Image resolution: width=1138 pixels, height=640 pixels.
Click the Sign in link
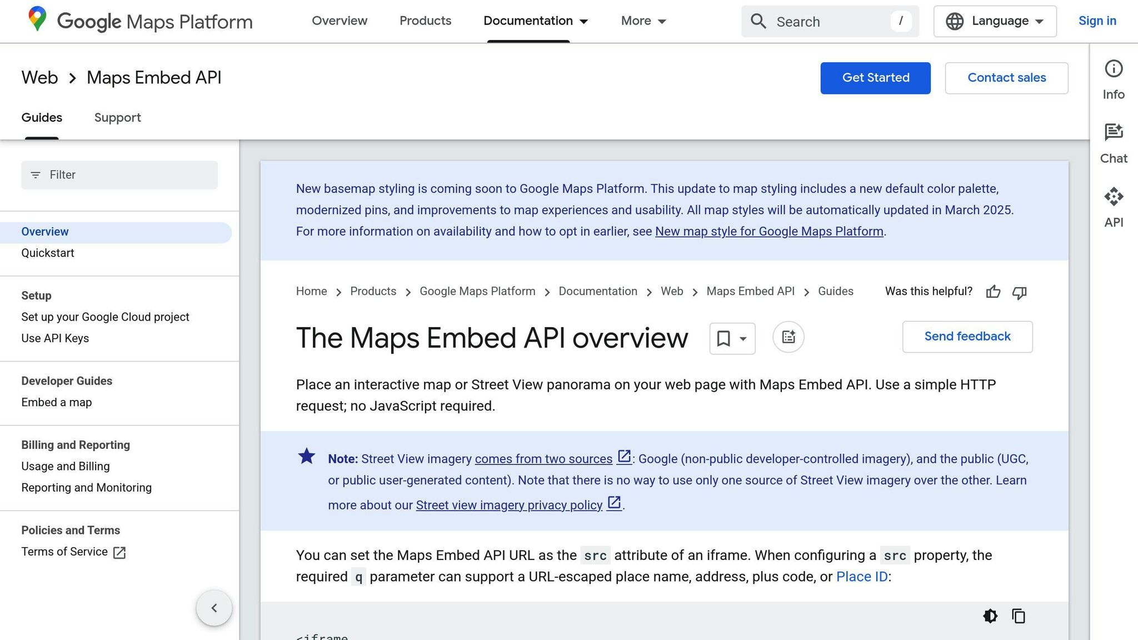tap(1097, 21)
